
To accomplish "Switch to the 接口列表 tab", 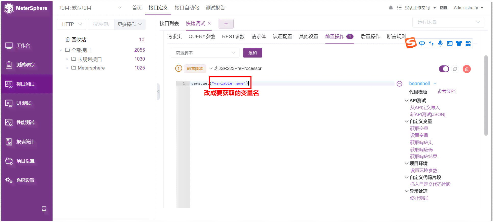I will [x=169, y=24].
